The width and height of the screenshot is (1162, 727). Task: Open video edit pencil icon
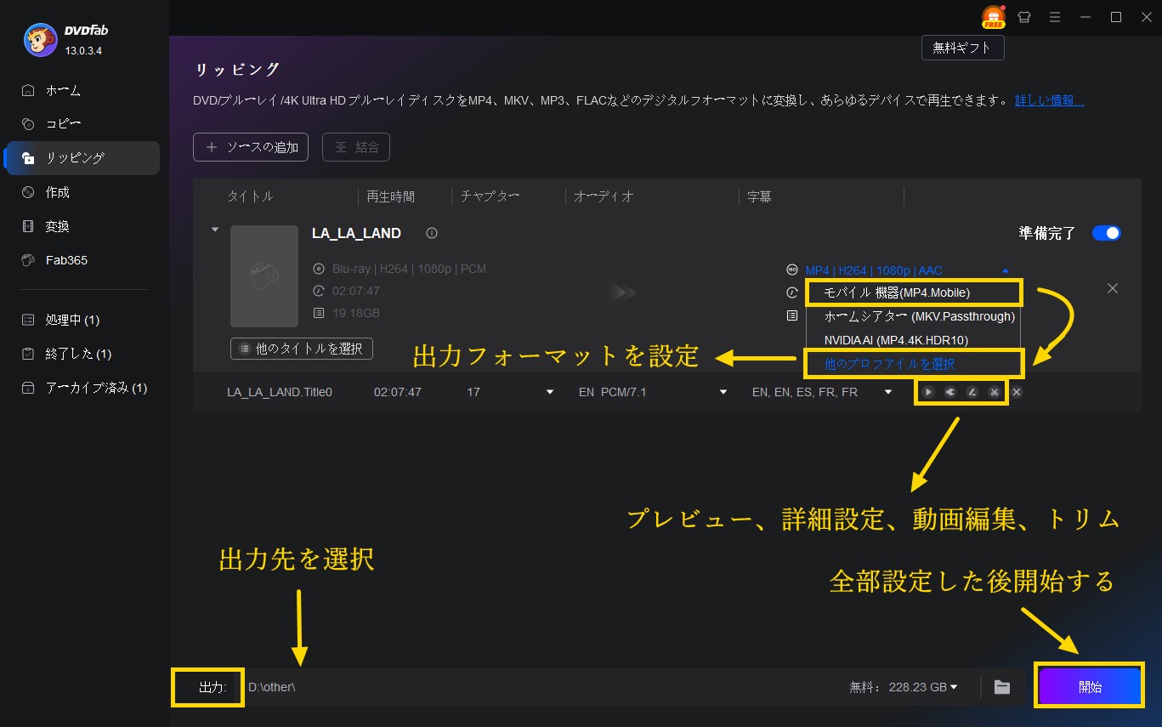coord(972,392)
